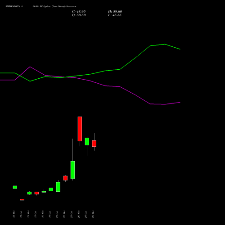Click the '14 Oct' date axis label
Viewport: 225px width, 225px height.
click(x=28, y=214)
